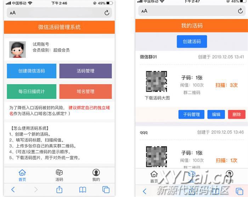Image resolution: width=248 pixels, height=197 pixels.
Task: Open the 首页 home tab in right phone
Action: tap(154, 177)
